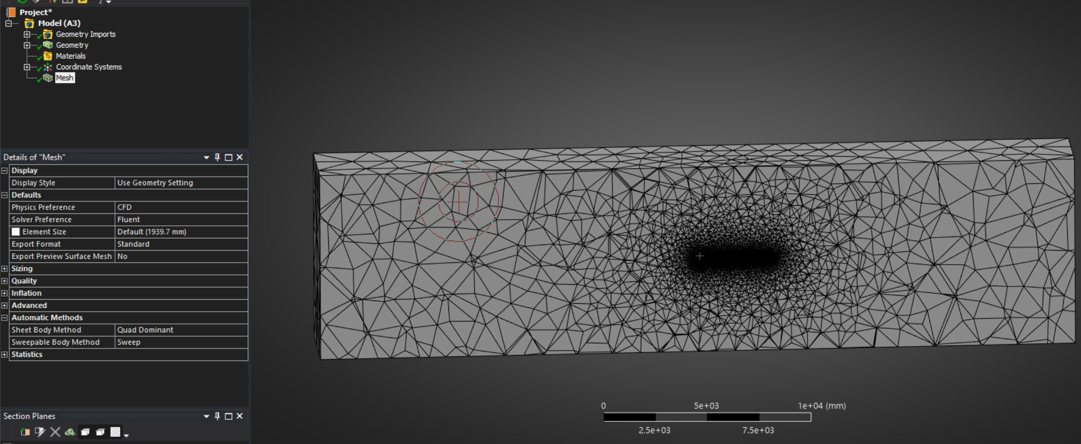
Task: Click the Edit Section Plane icon
Action: coord(40,432)
